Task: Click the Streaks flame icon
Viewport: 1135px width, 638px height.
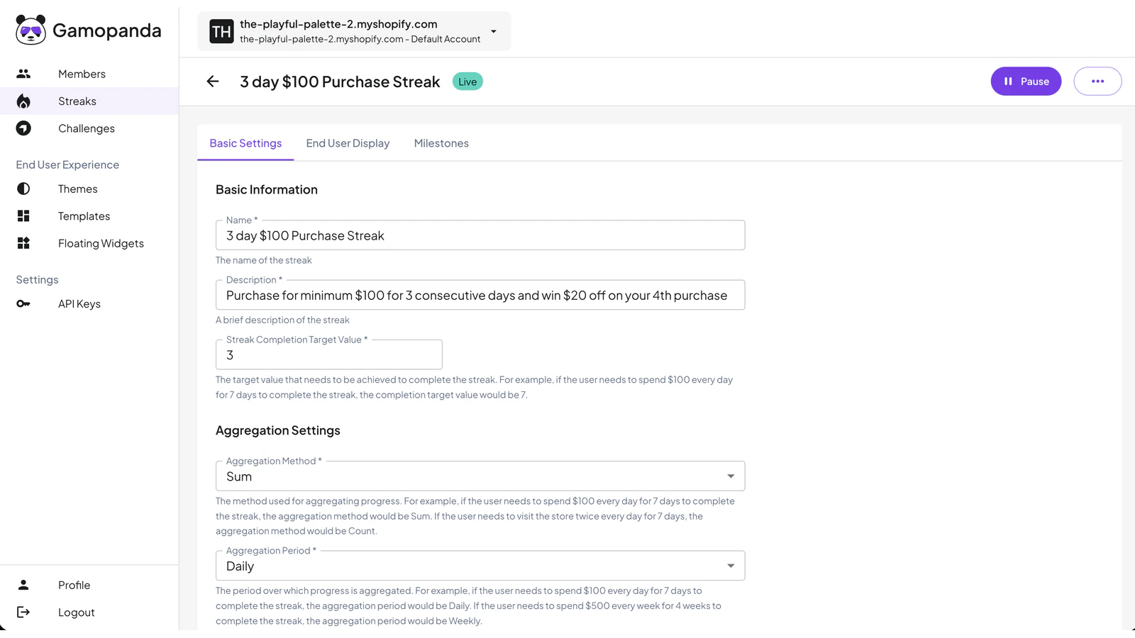Action: pos(23,101)
